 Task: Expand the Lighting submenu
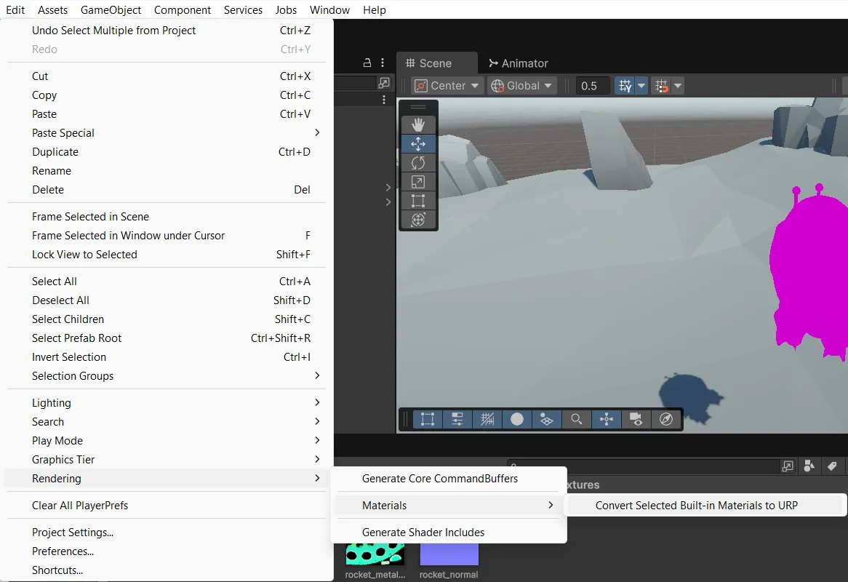(167, 403)
